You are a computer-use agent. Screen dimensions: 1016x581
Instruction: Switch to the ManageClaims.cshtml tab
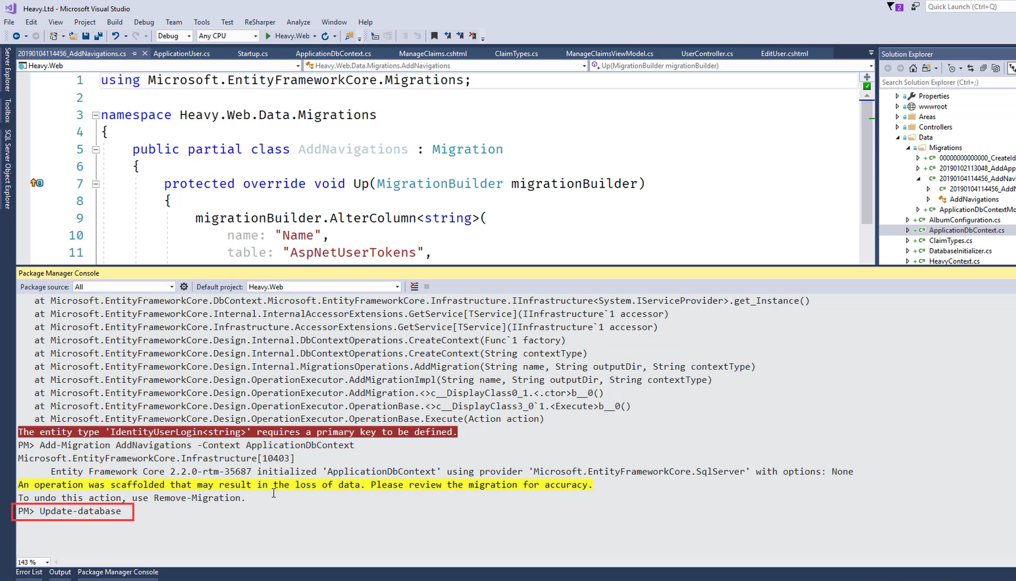pos(433,53)
